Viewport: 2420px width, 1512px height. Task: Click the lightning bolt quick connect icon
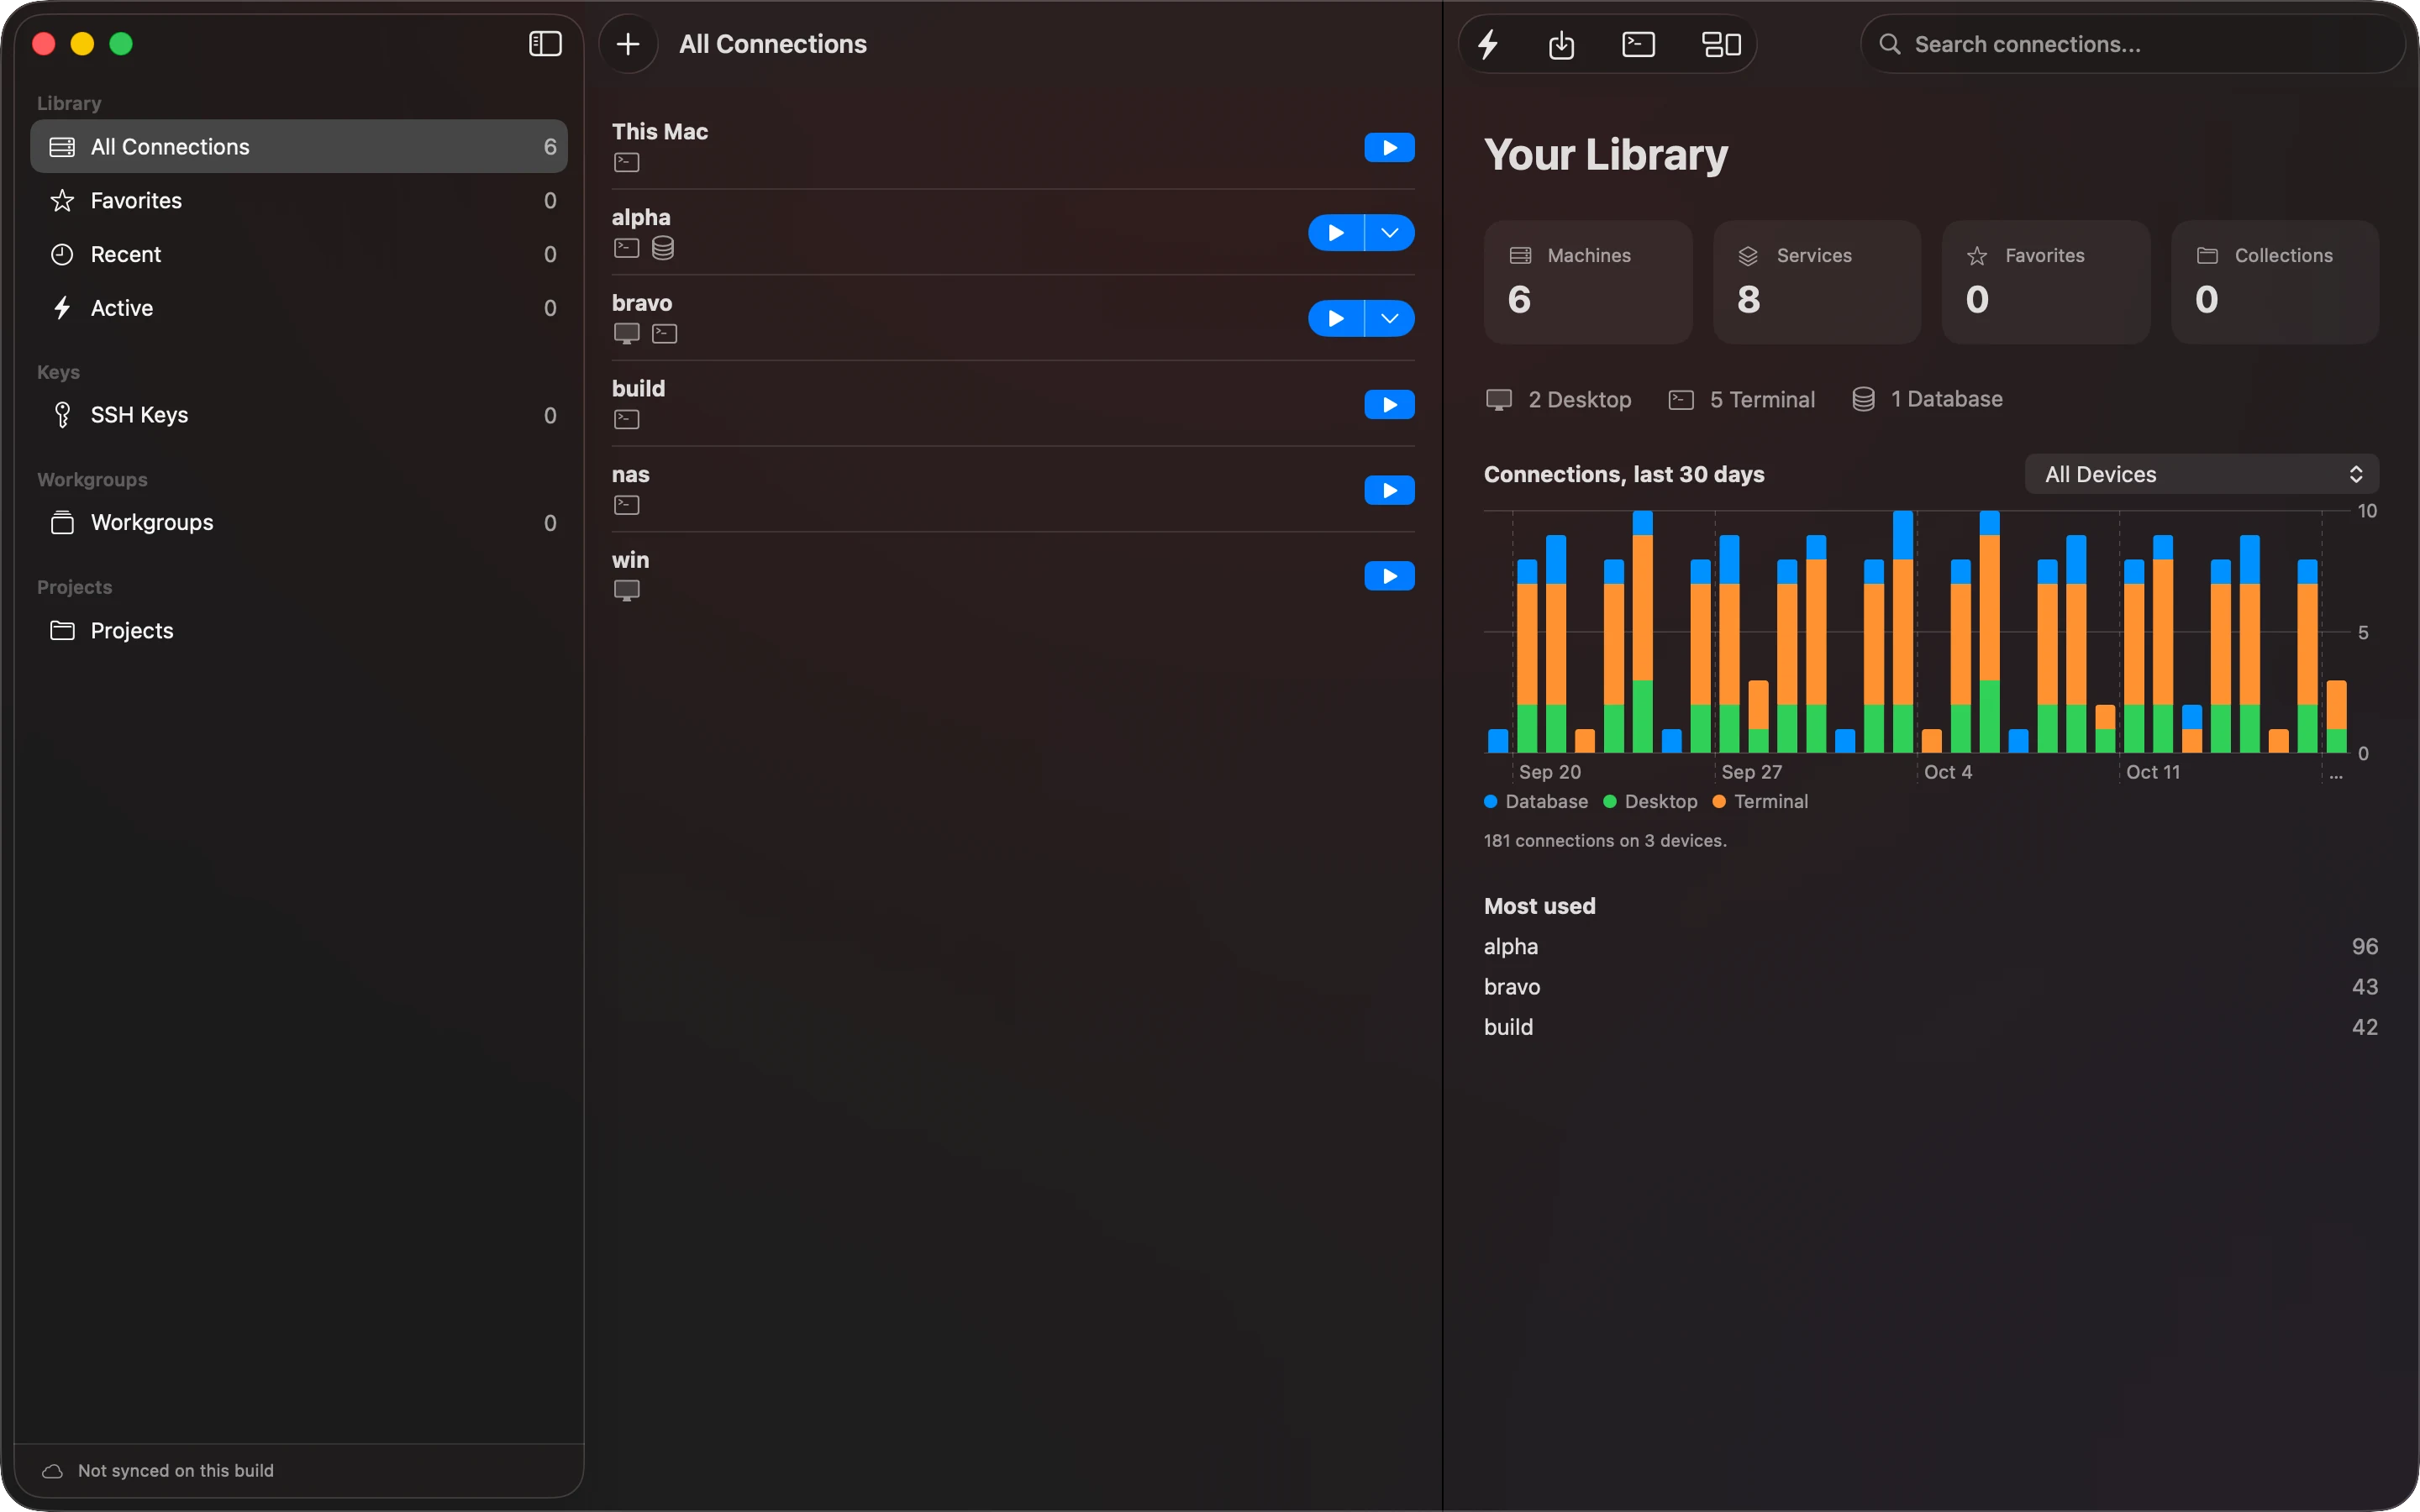tap(1488, 44)
